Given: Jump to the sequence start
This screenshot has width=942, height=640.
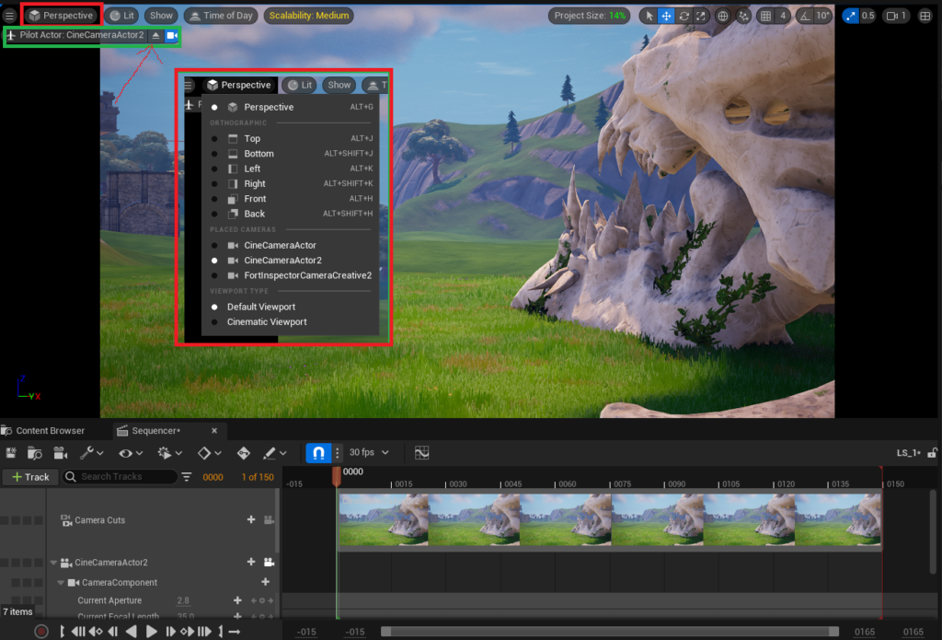Looking at the screenshot, I should point(62,632).
